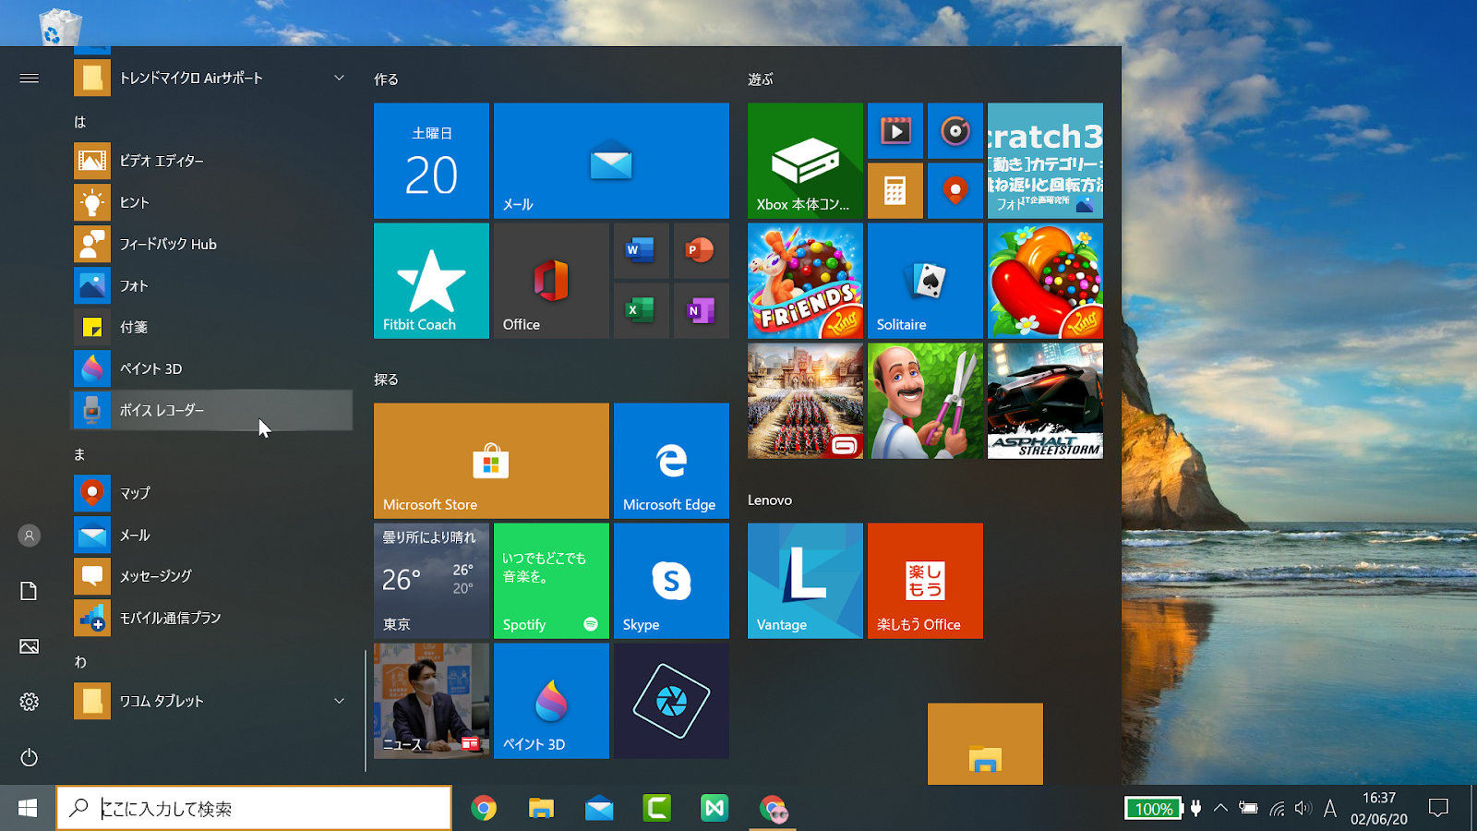Open Chrome from the taskbar
The height and width of the screenshot is (831, 1477).
point(484,808)
